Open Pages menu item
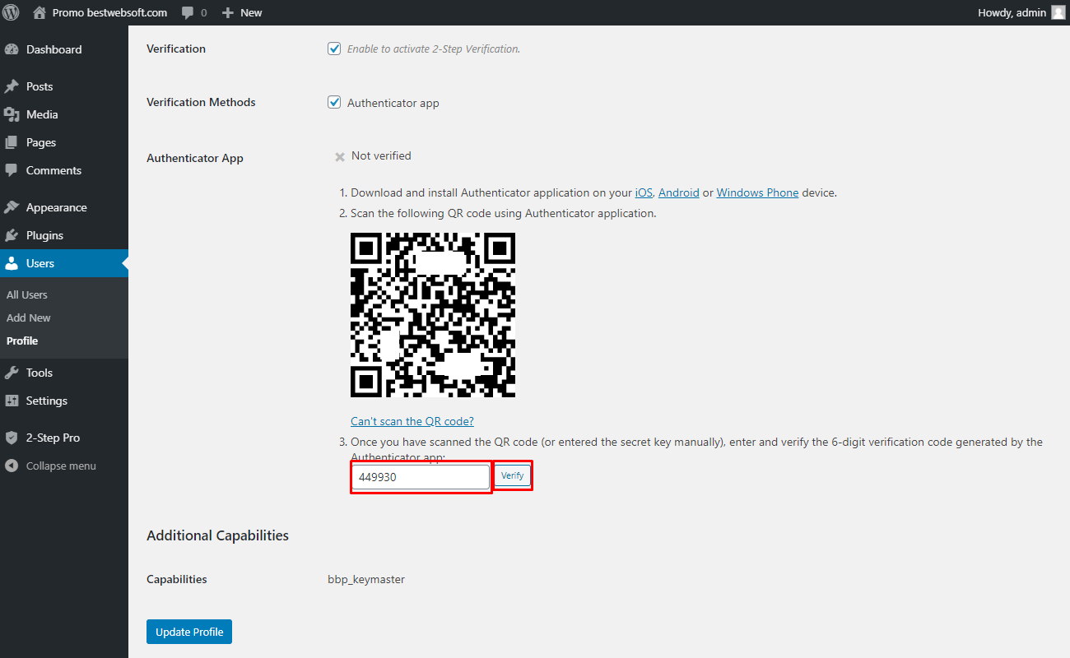This screenshot has height=658, width=1070. [64, 142]
